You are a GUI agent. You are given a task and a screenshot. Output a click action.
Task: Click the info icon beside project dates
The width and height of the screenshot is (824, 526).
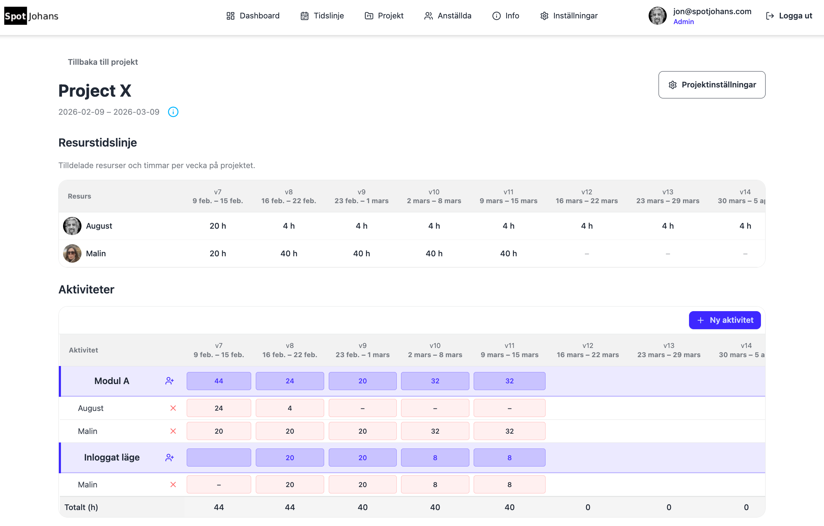tap(173, 112)
